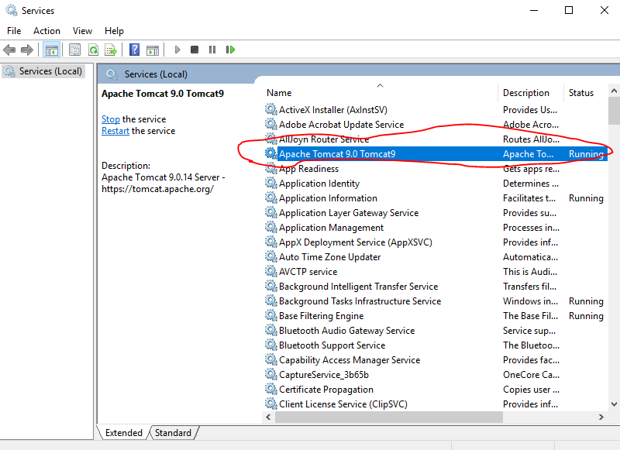The width and height of the screenshot is (620, 450).
Task: Open the View menu
Action: tap(82, 31)
